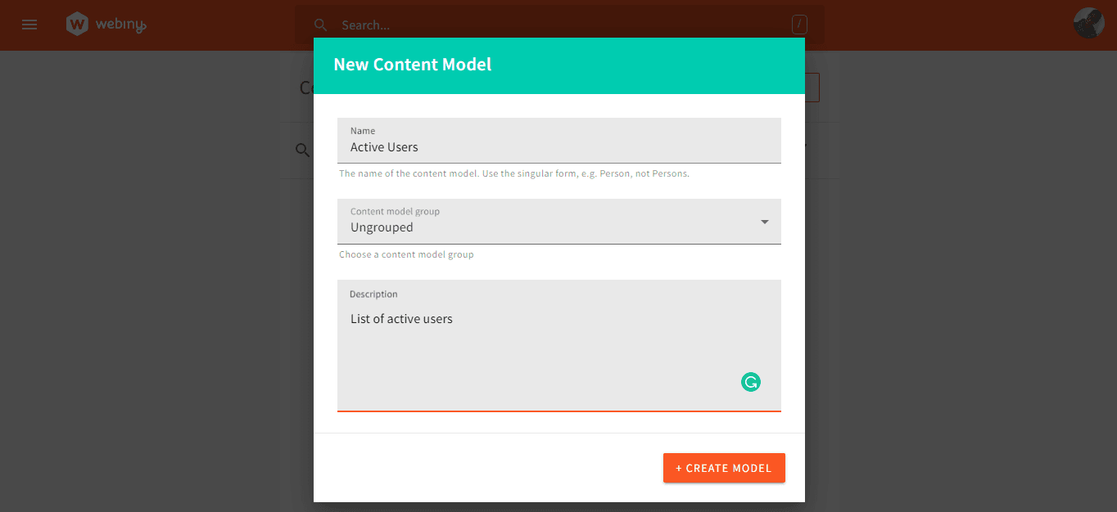Click the New Content Model dialog header
Viewport: 1117px width, 512px height.
412,65
